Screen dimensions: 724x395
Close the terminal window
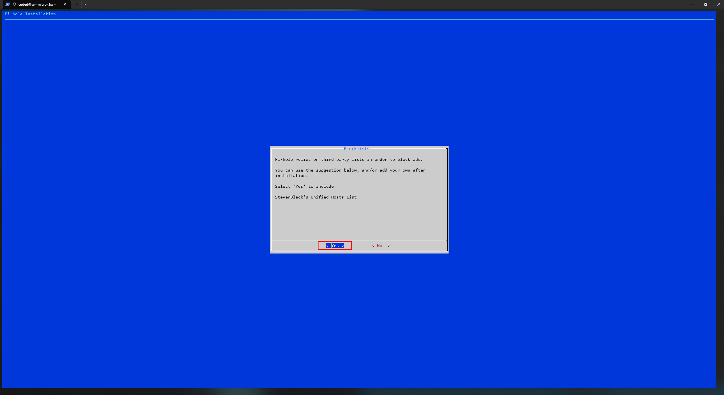point(719,4)
